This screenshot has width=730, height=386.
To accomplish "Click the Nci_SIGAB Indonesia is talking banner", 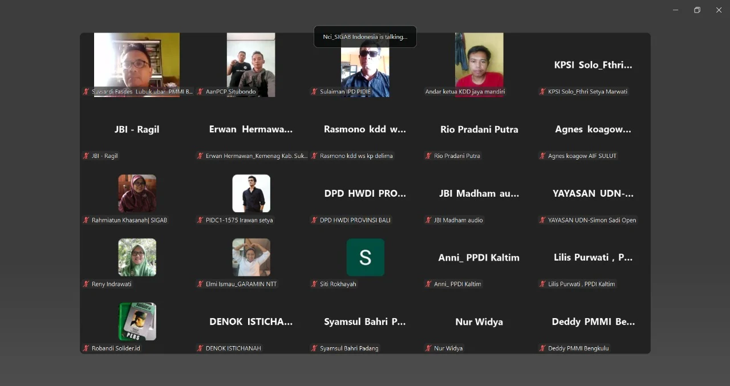I will 365,36.
